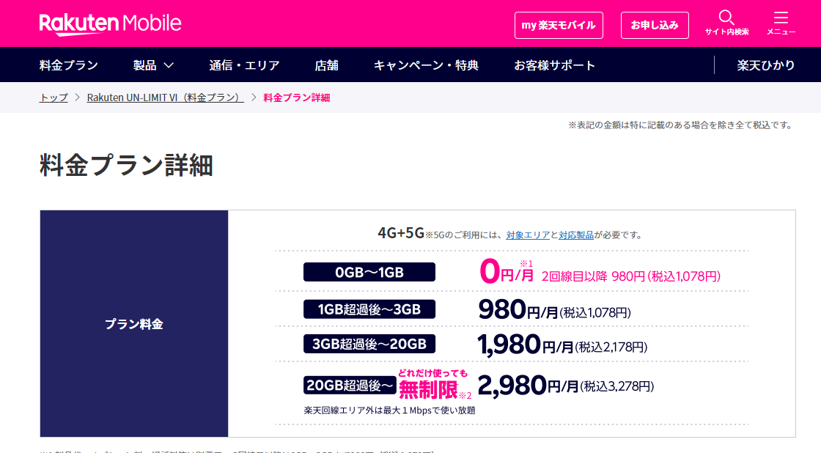Click the 2,980円/月 price
Image resolution: width=821 pixels, height=453 pixels.
pyautogui.click(x=528, y=386)
